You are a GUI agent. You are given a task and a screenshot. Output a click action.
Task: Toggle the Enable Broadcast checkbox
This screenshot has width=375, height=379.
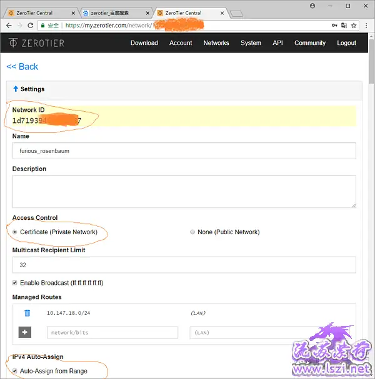15,283
